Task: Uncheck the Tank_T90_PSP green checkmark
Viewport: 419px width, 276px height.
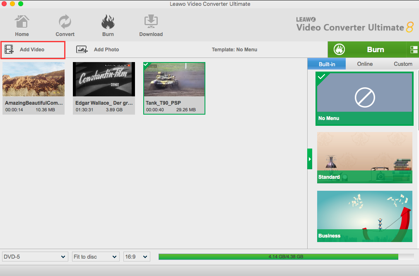Action: 147,65
